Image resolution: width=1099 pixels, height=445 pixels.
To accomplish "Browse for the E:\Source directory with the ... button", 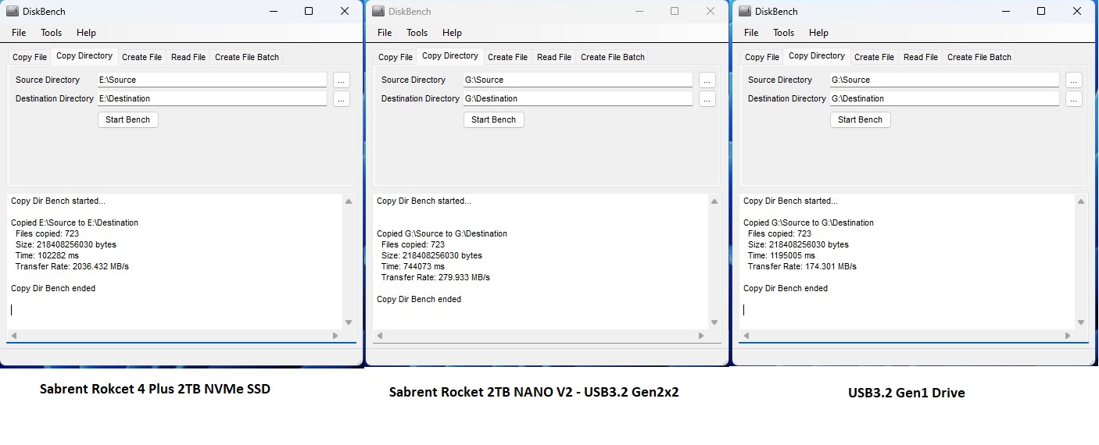I will (341, 80).
